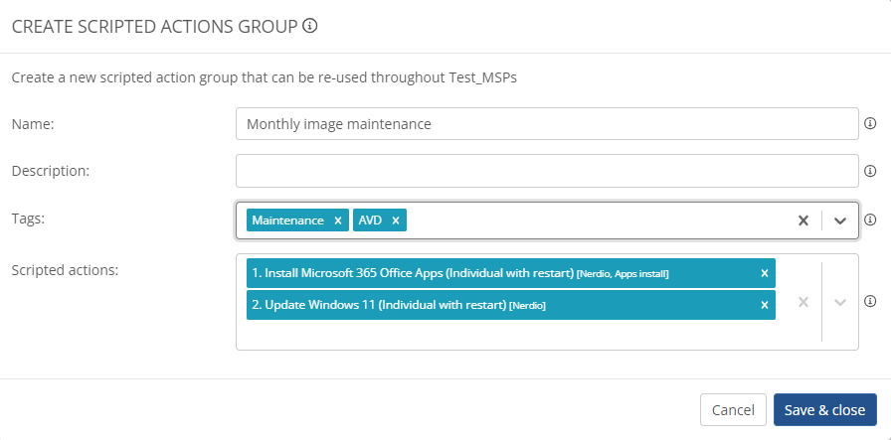
Task: Click info icon beside Tags field
Action: [x=870, y=220]
